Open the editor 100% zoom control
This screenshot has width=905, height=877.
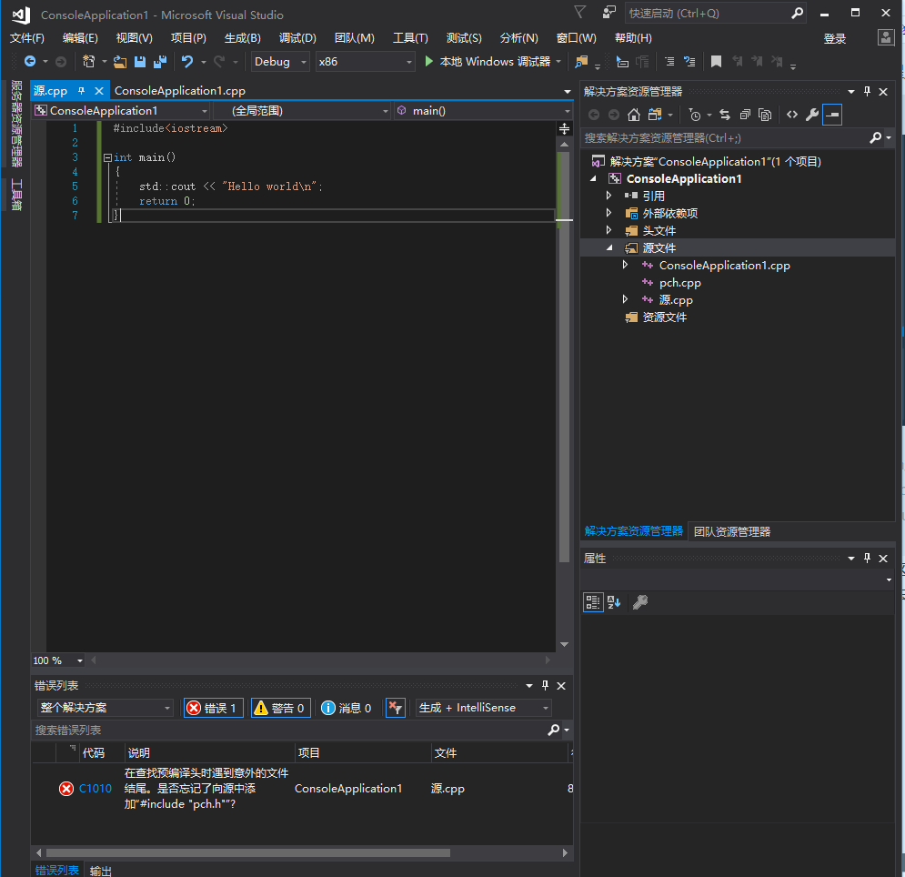57,660
